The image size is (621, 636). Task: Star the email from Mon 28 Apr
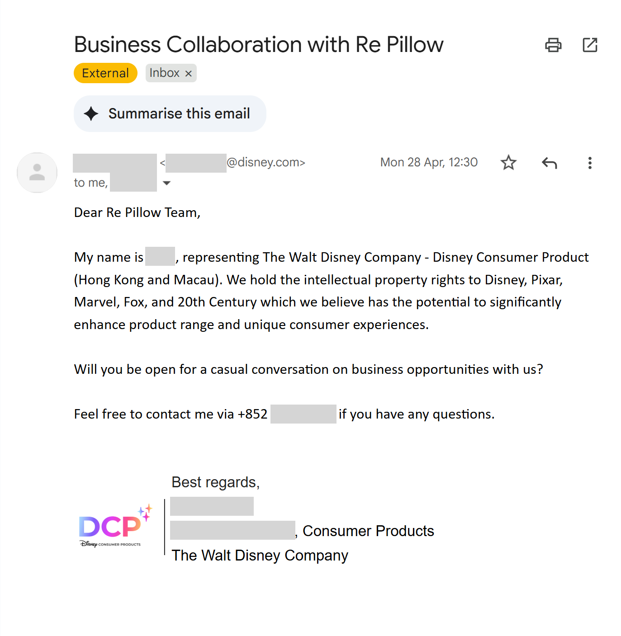[508, 163]
